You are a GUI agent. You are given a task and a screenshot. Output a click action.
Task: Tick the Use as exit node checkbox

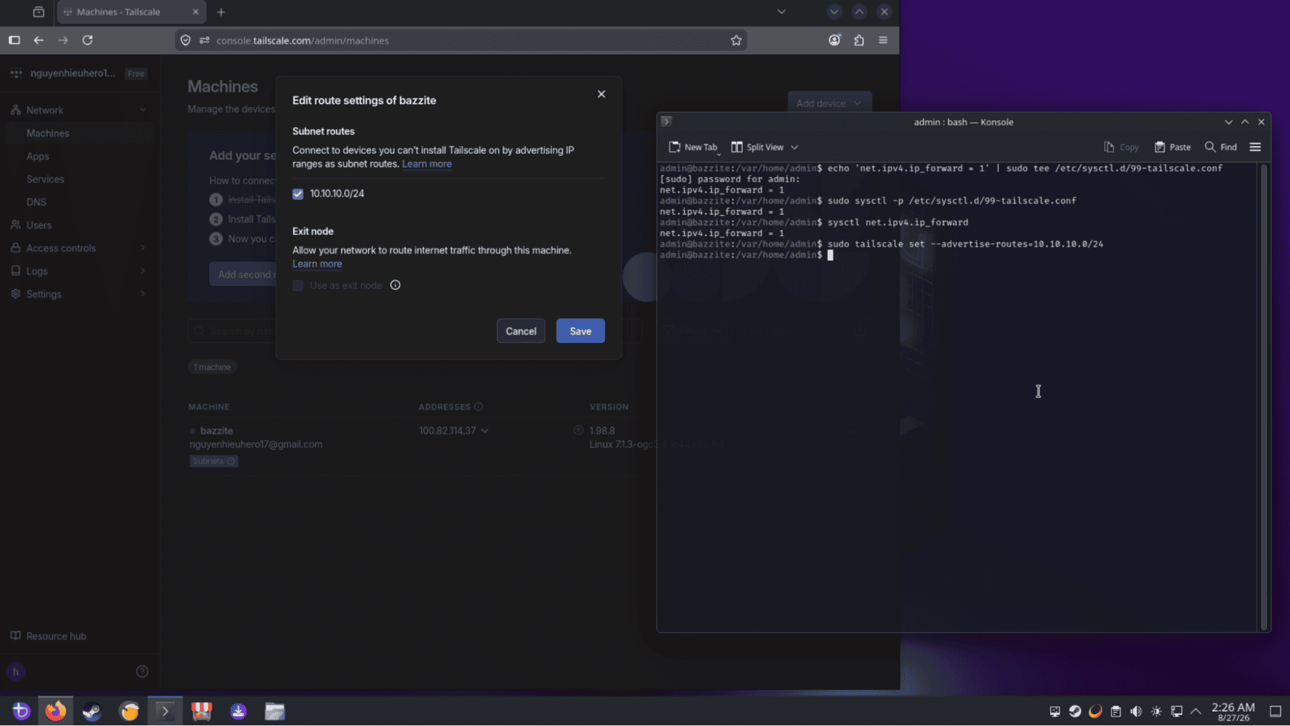point(297,286)
